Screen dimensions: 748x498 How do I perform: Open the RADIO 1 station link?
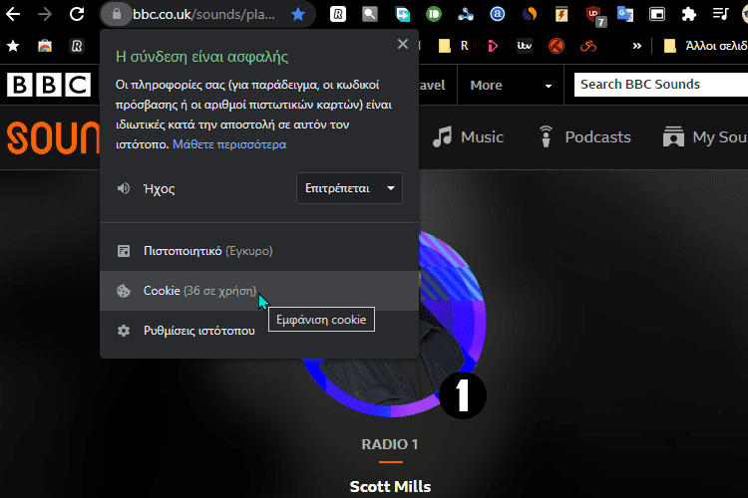390,444
